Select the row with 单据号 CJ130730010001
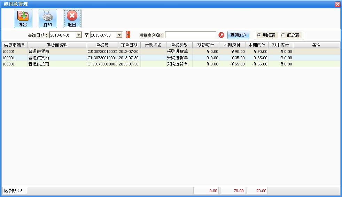Image resolution: width=342 pixels, height=197 pixels. point(171,58)
